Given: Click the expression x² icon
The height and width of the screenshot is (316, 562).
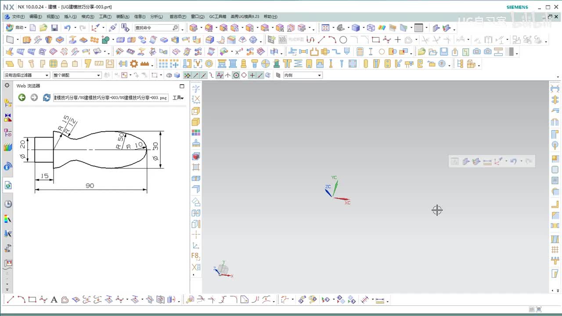Looking at the screenshot, I should (x=239, y=51).
